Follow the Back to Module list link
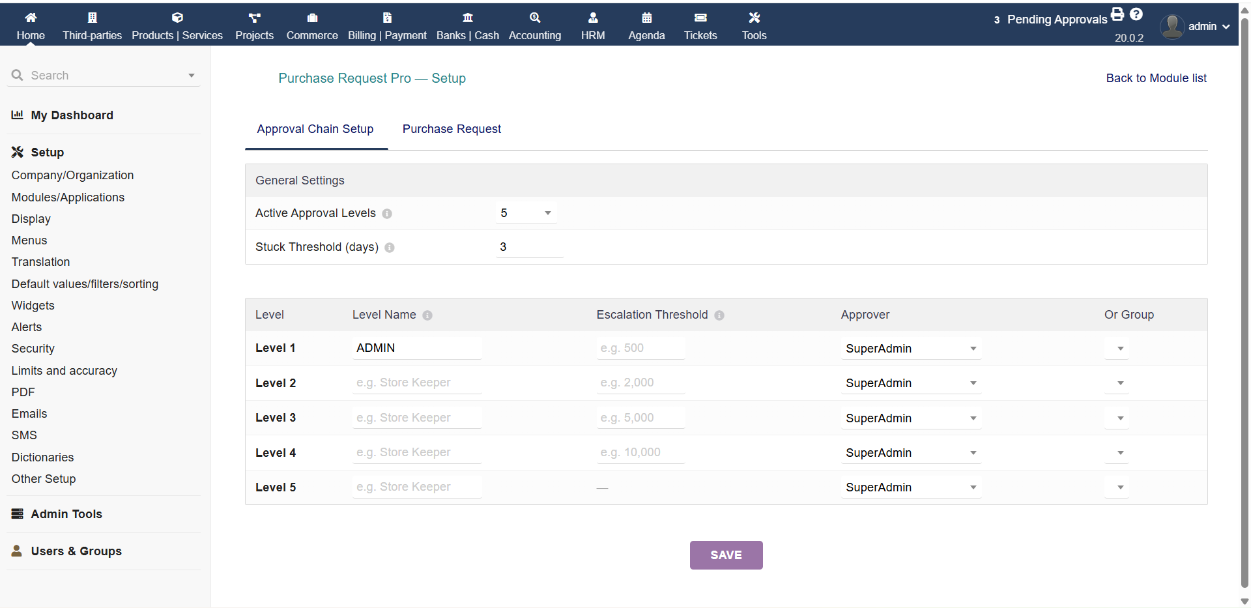The width and height of the screenshot is (1251, 608). point(1156,78)
